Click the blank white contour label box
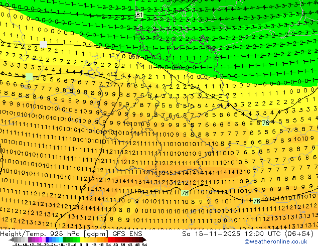Viewport: 318px width, 246px height. click(x=44, y=44)
